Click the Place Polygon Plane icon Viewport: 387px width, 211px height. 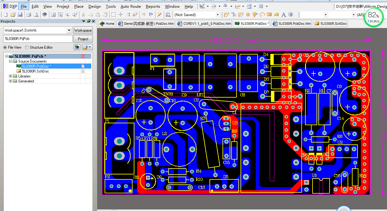pos(276,15)
